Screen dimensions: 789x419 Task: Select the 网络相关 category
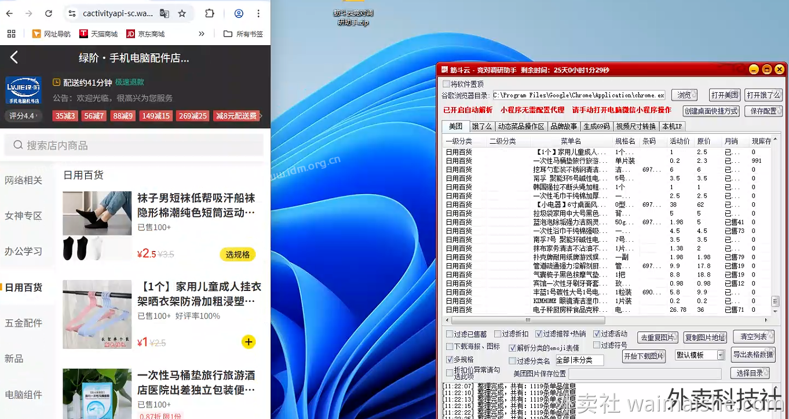click(x=24, y=180)
